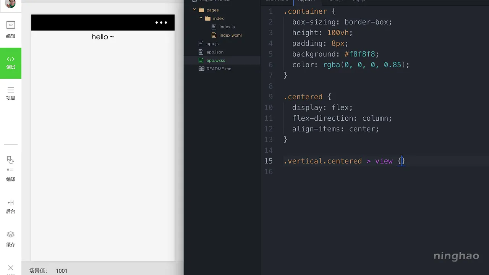Place cursor on 'height: 100vh;' line
489x275 pixels.
322,33
